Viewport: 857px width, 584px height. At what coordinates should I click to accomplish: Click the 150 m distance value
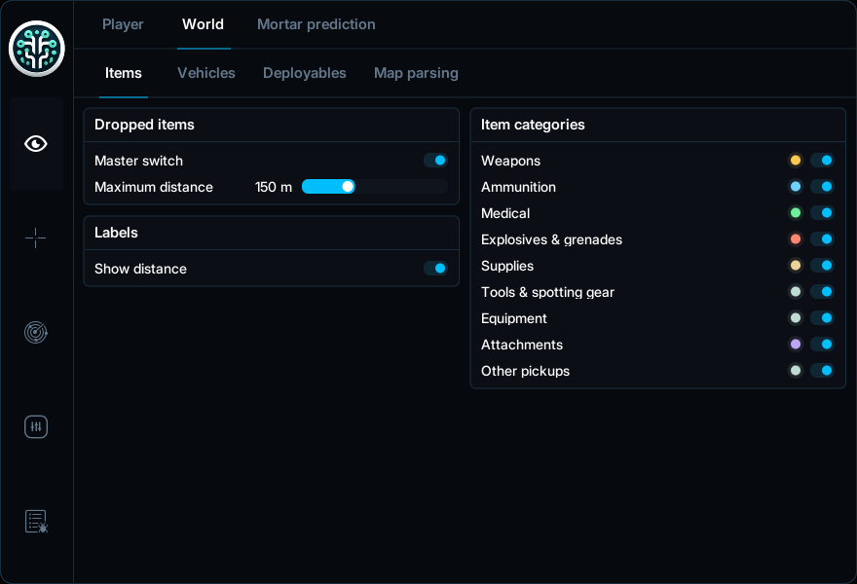(x=274, y=187)
